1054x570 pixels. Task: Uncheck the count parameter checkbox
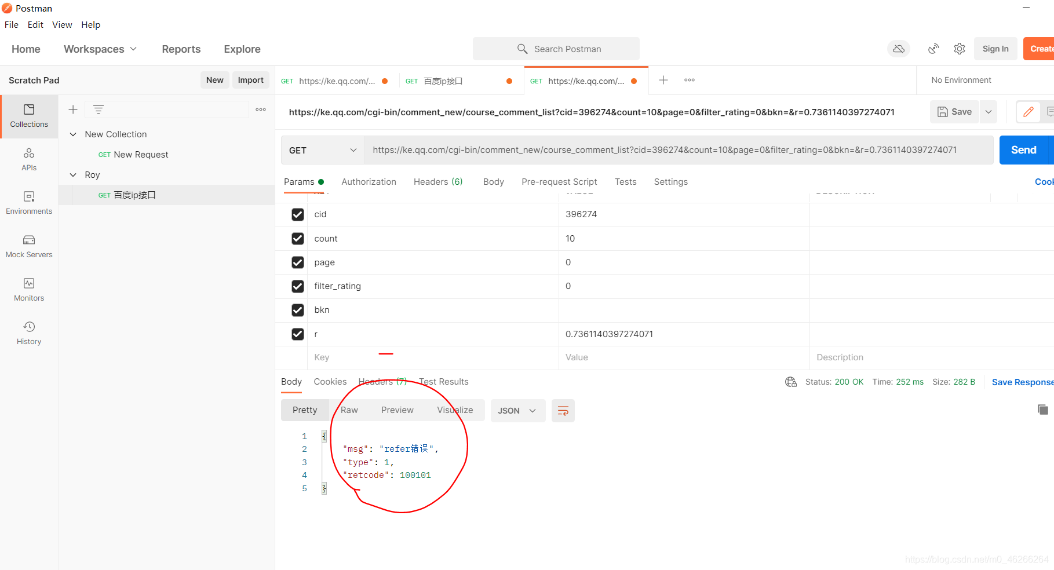click(298, 239)
